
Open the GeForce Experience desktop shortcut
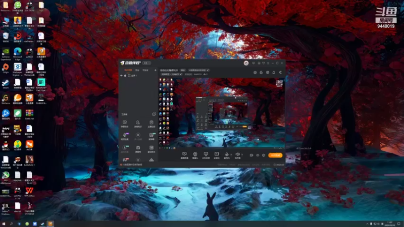tap(6, 53)
